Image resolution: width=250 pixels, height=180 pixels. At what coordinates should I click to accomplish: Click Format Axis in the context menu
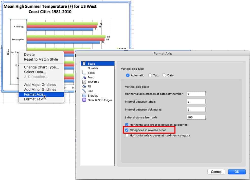[x=35, y=94]
